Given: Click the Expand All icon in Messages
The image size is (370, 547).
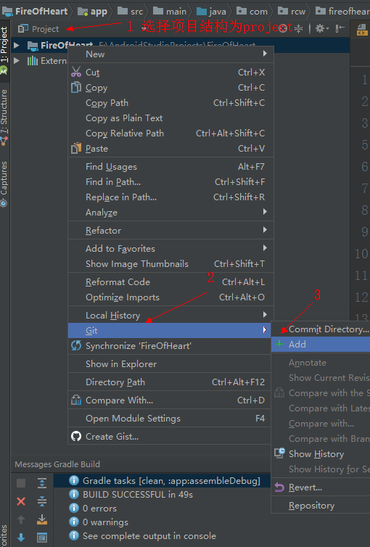Looking at the screenshot, I should [x=42, y=483].
